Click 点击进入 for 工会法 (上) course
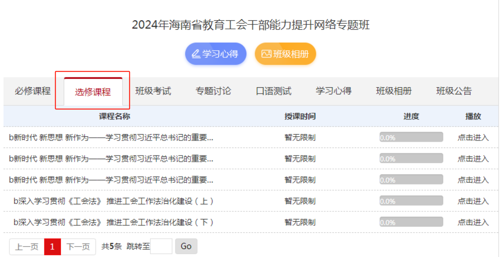Viewport: 504px width, 257px height. coord(473,201)
